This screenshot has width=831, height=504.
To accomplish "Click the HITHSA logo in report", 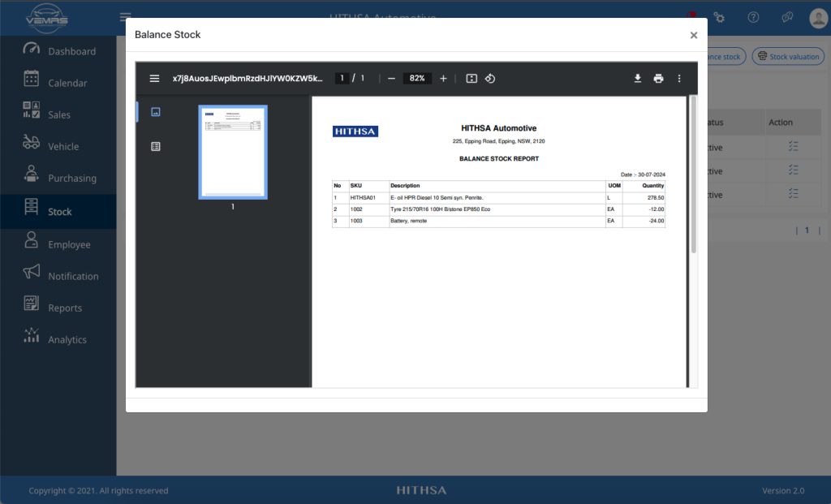I will coord(355,131).
